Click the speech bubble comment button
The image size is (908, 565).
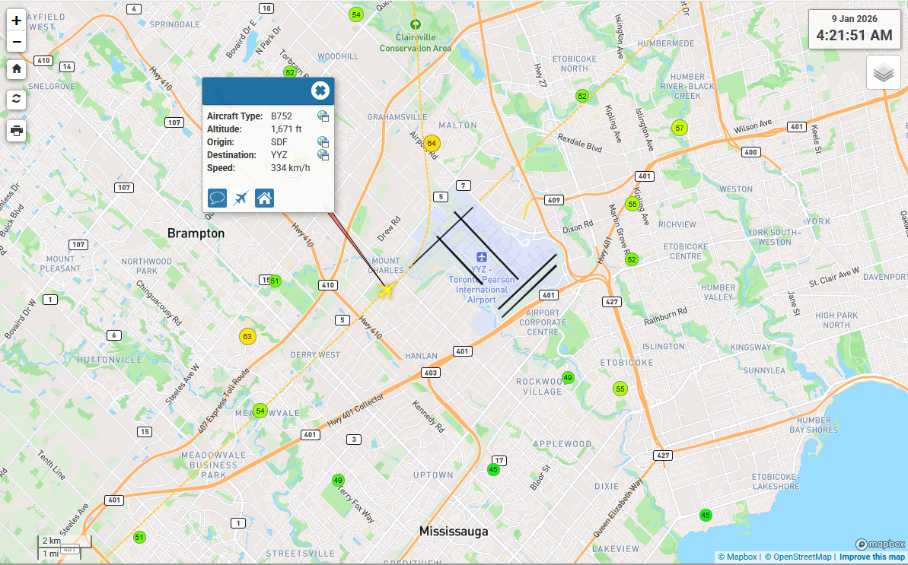coord(217,198)
